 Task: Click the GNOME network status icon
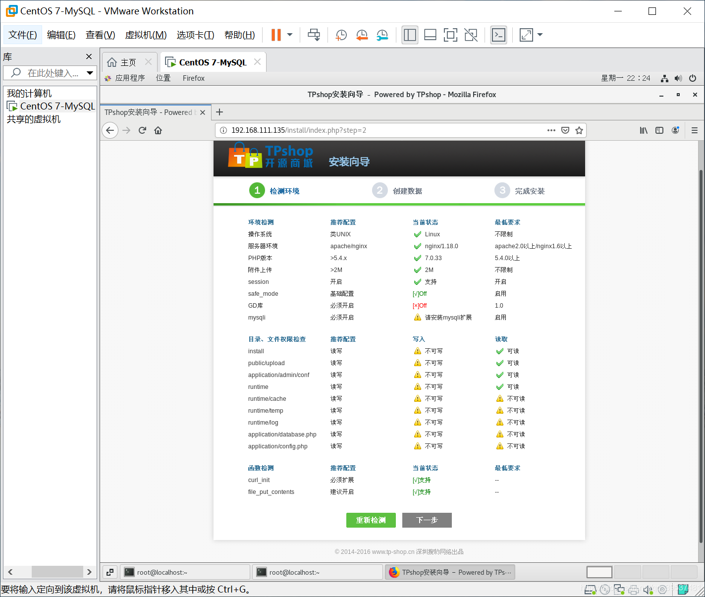click(664, 78)
